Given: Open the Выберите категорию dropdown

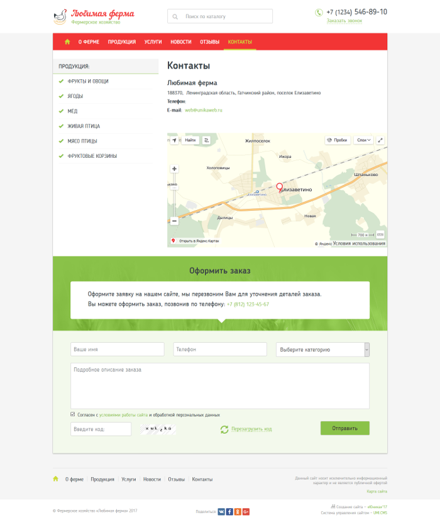Looking at the screenshot, I should pos(322,350).
